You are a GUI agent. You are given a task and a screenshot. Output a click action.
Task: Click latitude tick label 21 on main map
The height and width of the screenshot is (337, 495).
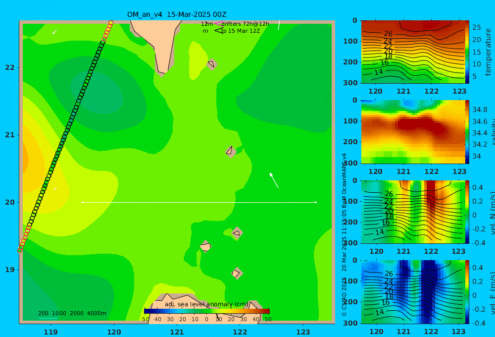coord(10,135)
